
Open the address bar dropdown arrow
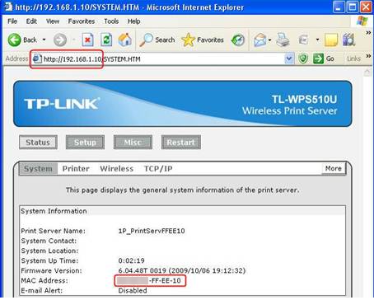[x=289, y=59]
